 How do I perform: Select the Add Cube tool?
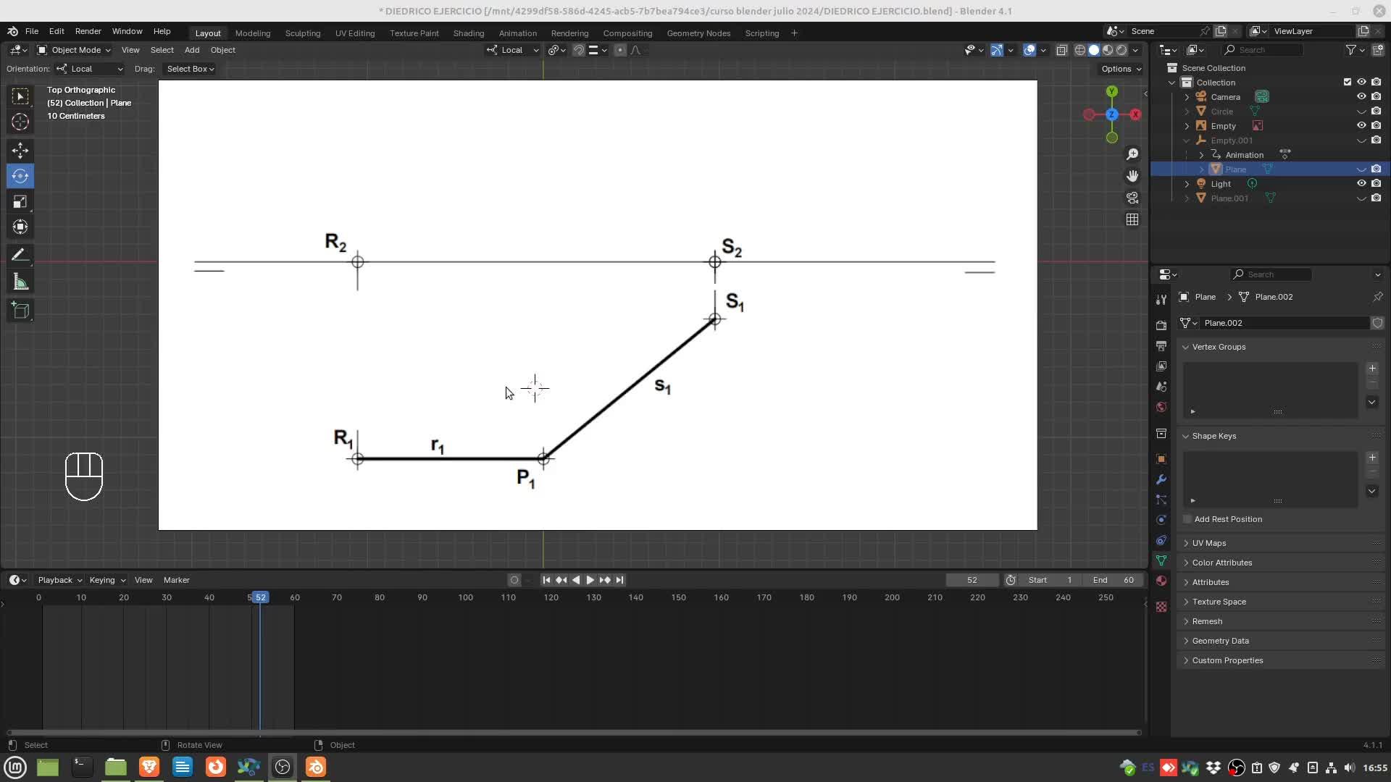[x=20, y=311]
